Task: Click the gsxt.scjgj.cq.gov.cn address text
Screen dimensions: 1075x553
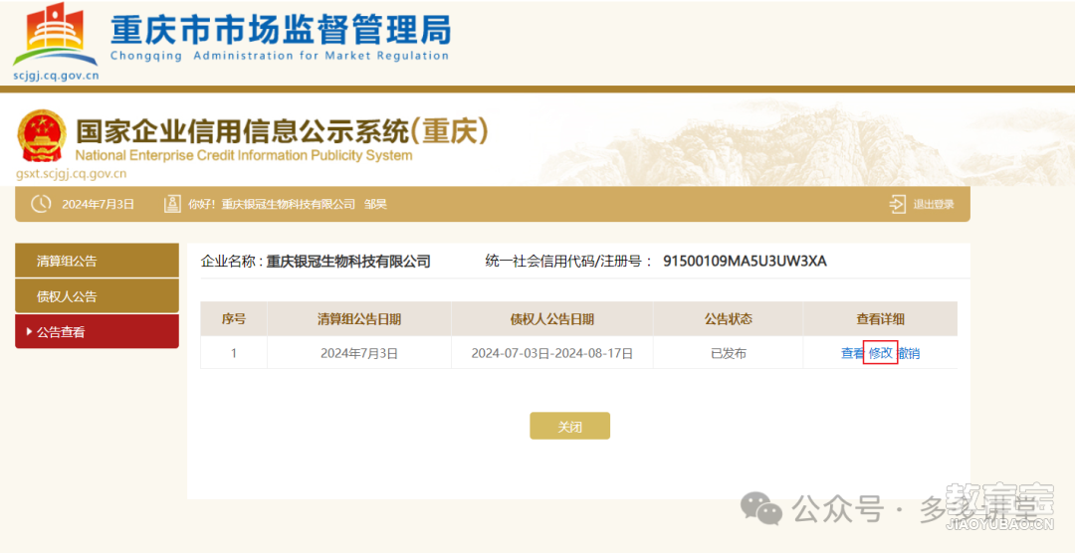Action: (72, 173)
